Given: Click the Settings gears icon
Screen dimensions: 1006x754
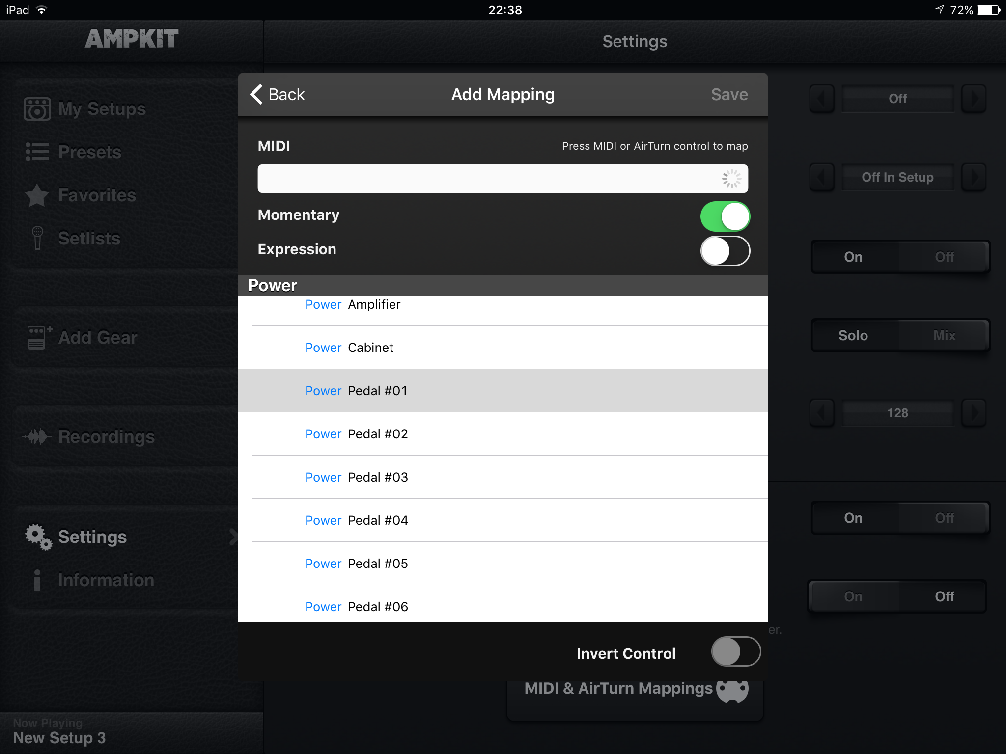Looking at the screenshot, I should click(x=38, y=537).
